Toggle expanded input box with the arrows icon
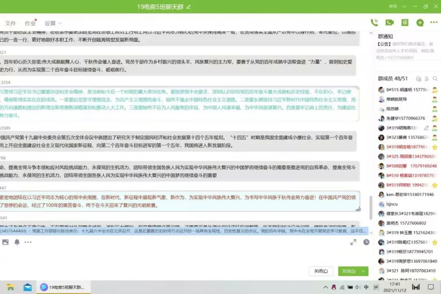This screenshot has height=294, width=441. click(353, 242)
